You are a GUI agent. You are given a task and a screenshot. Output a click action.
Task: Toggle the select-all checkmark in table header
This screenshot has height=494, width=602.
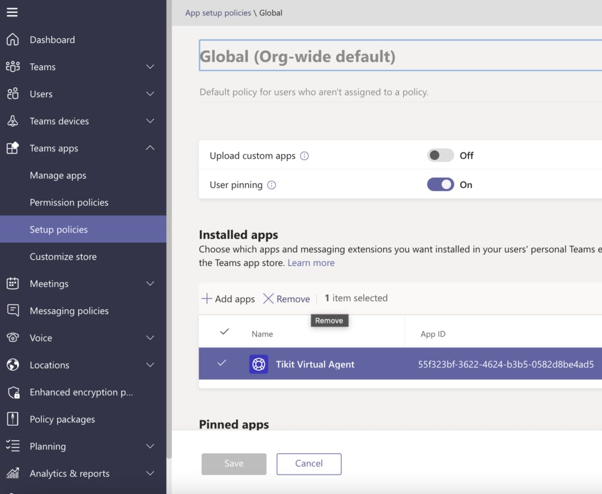point(224,333)
